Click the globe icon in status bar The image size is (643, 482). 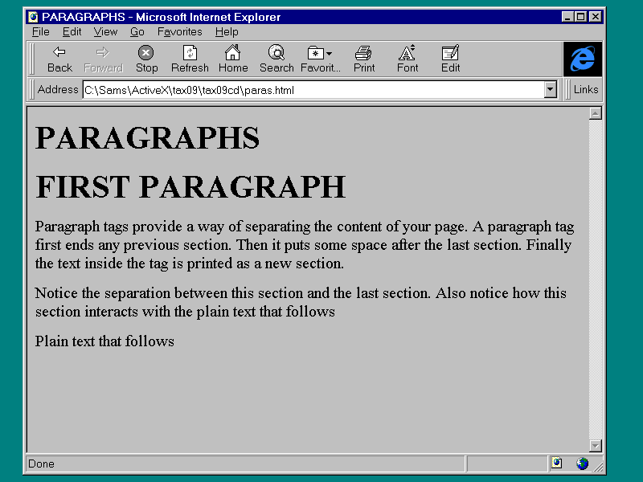(582, 464)
